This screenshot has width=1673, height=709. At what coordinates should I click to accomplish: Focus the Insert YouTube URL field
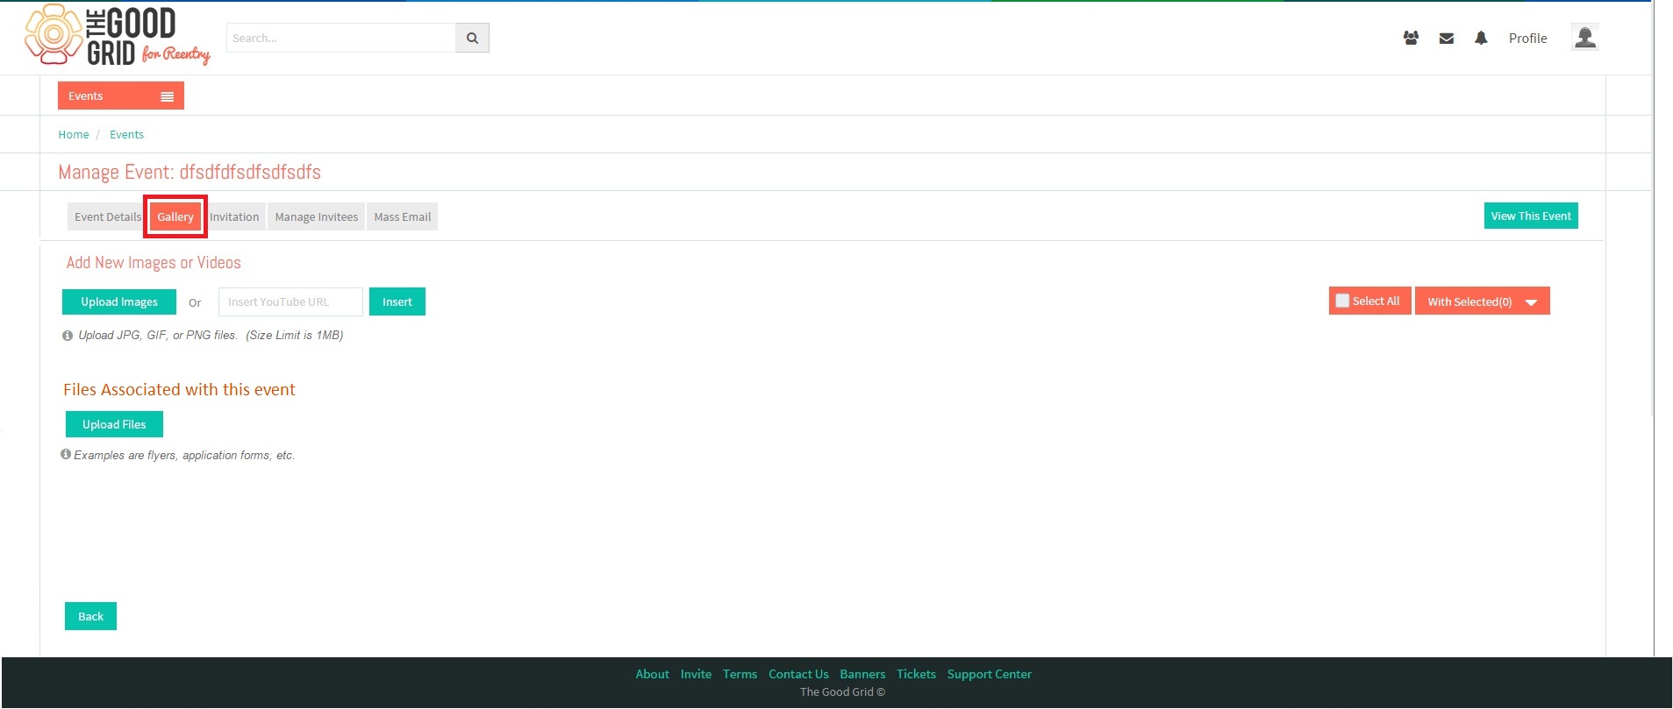(x=290, y=301)
